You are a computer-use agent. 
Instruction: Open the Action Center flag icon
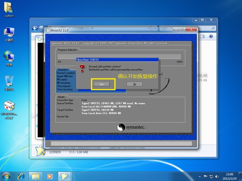pos(206,176)
